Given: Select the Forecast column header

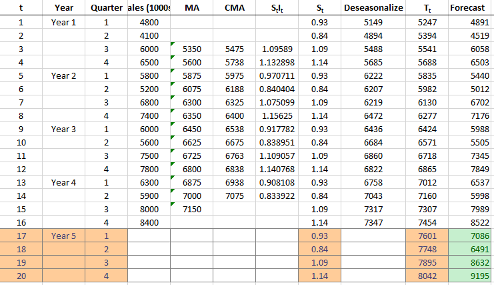Looking at the screenshot, I should (469, 7).
